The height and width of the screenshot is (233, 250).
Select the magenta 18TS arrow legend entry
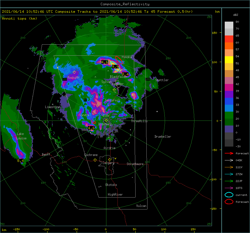229,188
